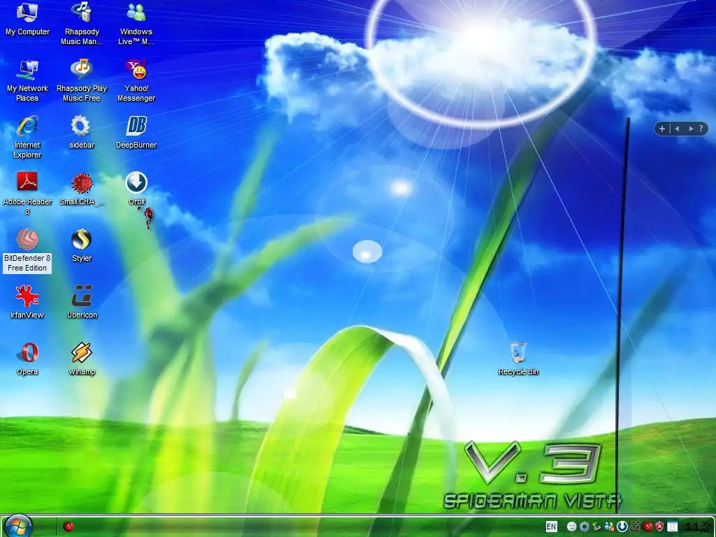
Task: Click the taskbar clock
Action: tap(698, 527)
